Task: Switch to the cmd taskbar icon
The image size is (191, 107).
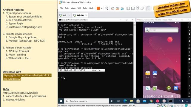Action: click(x=170, y=101)
